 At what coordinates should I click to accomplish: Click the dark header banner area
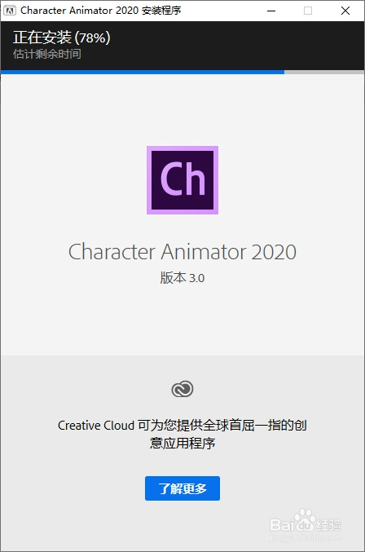(x=182, y=46)
